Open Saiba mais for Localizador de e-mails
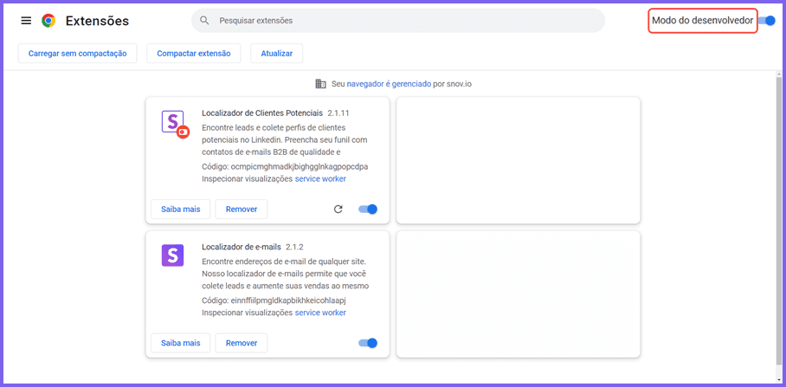This screenshot has width=786, height=387. pyautogui.click(x=180, y=343)
